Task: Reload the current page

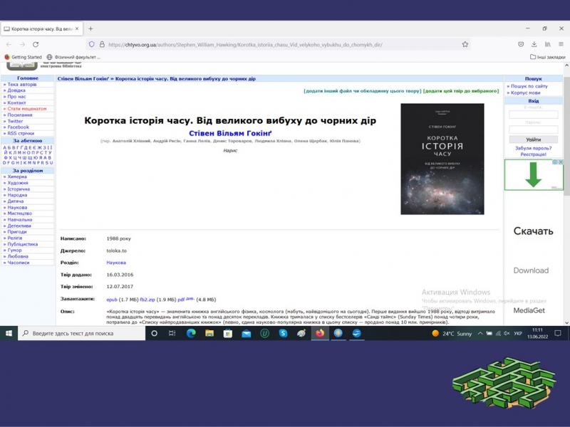Action: pos(36,44)
